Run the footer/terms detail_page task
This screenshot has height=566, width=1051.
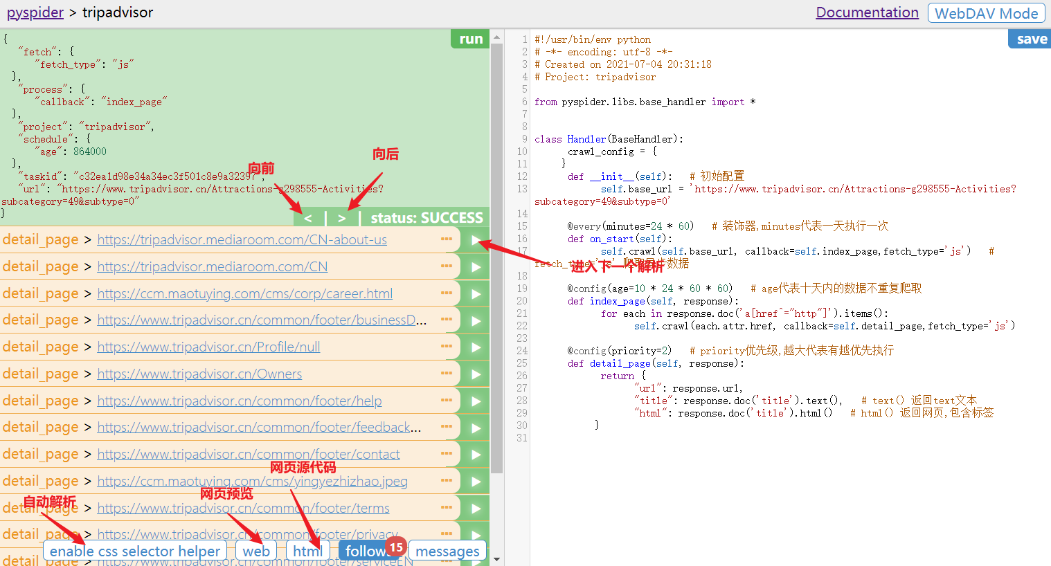[x=476, y=509]
